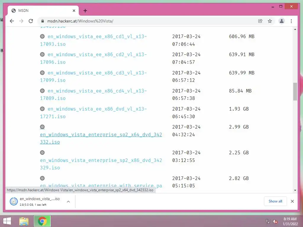Click the 2017-03-24 04:32:24 timestamp
This screenshot has height=227, width=303.
tap(186, 131)
